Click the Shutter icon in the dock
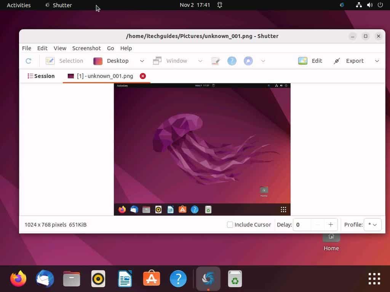The image size is (390, 292). [208, 279]
